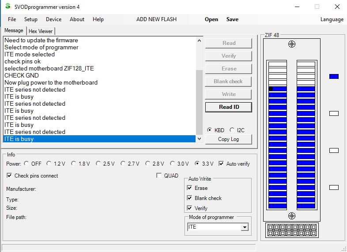Image resolution: width=347 pixels, height=252 pixels.
Task: Switch to the Hex Viewer tab
Action: tap(41, 31)
